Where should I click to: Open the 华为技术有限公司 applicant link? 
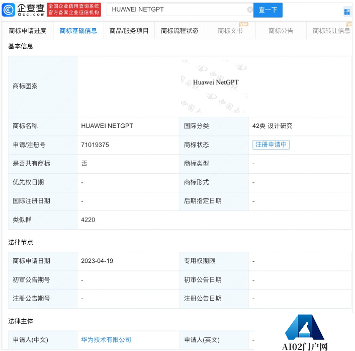(106, 339)
